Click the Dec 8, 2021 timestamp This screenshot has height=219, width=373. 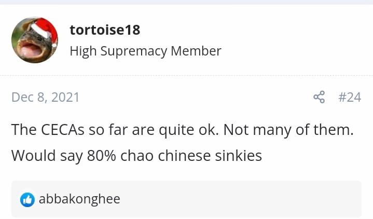pyautogui.click(x=45, y=97)
